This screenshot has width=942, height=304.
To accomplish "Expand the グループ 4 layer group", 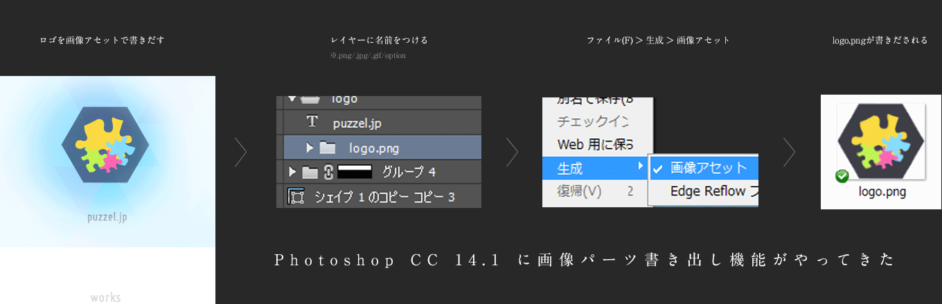I will [x=292, y=172].
